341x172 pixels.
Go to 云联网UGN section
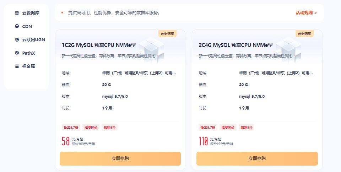(x=33, y=39)
